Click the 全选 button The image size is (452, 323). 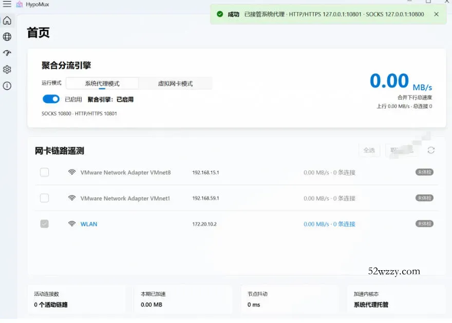coord(369,150)
